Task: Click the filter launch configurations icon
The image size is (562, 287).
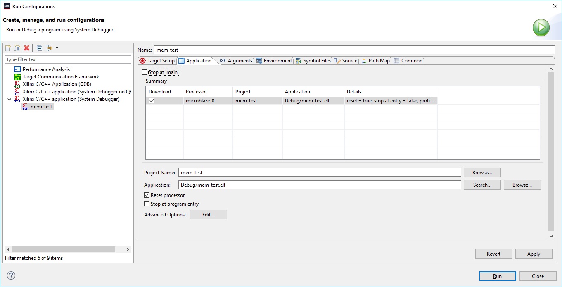Action: click(49, 48)
